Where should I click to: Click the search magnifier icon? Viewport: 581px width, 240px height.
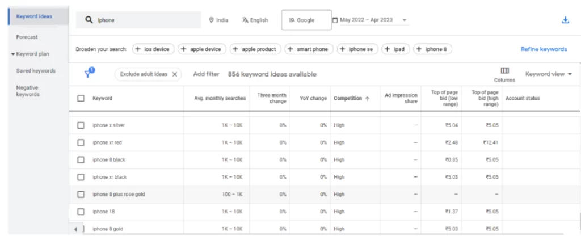pyautogui.click(x=89, y=20)
